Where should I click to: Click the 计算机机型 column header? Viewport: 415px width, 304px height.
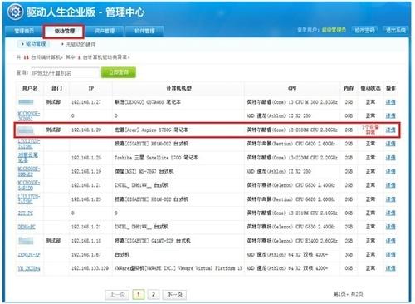click(178, 88)
